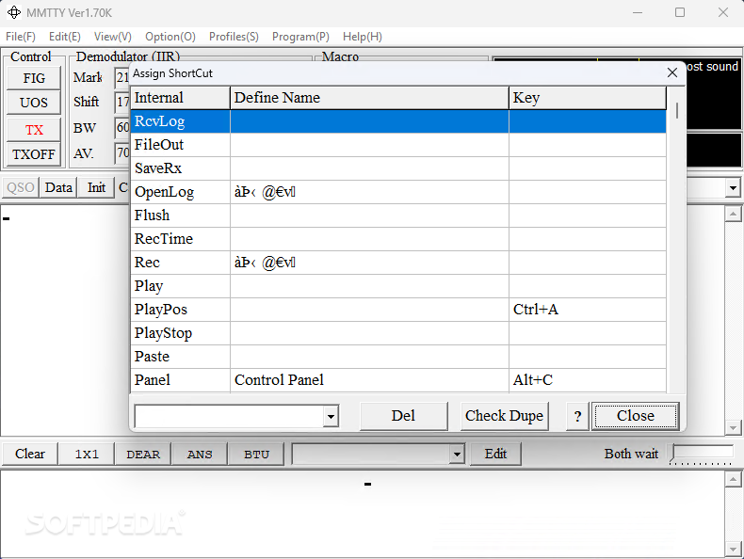The height and width of the screenshot is (559, 744).
Task: Adjust the Both wait slider
Action: (x=702, y=455)
